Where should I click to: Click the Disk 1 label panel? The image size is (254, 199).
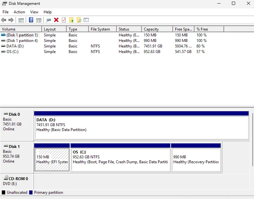[x=17, y=157]
